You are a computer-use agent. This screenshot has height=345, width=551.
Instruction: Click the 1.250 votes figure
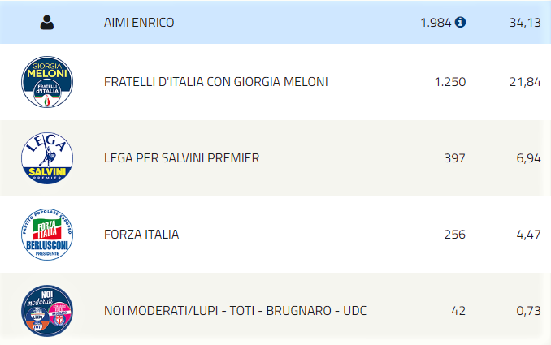[x=450, y=82]
